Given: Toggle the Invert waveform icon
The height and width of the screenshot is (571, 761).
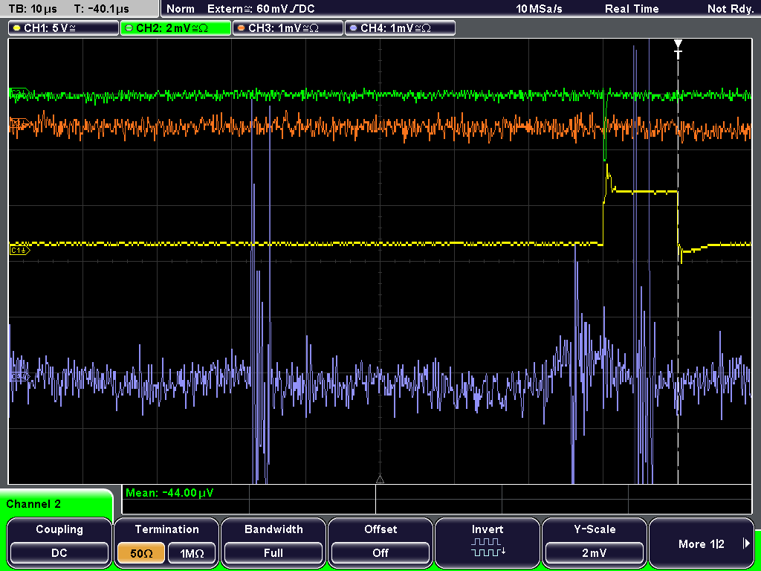Looking at the screenshot, I should click(488, 546).
